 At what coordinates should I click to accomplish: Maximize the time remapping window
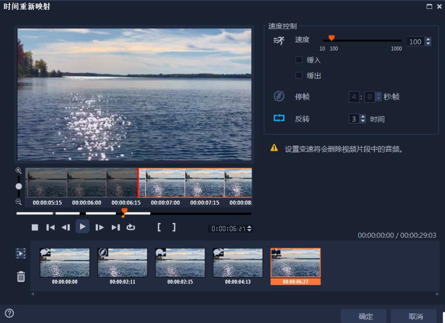click(429, 6)
